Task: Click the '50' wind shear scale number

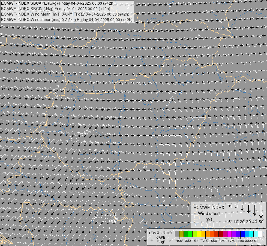Action: [x=261, y=222]
